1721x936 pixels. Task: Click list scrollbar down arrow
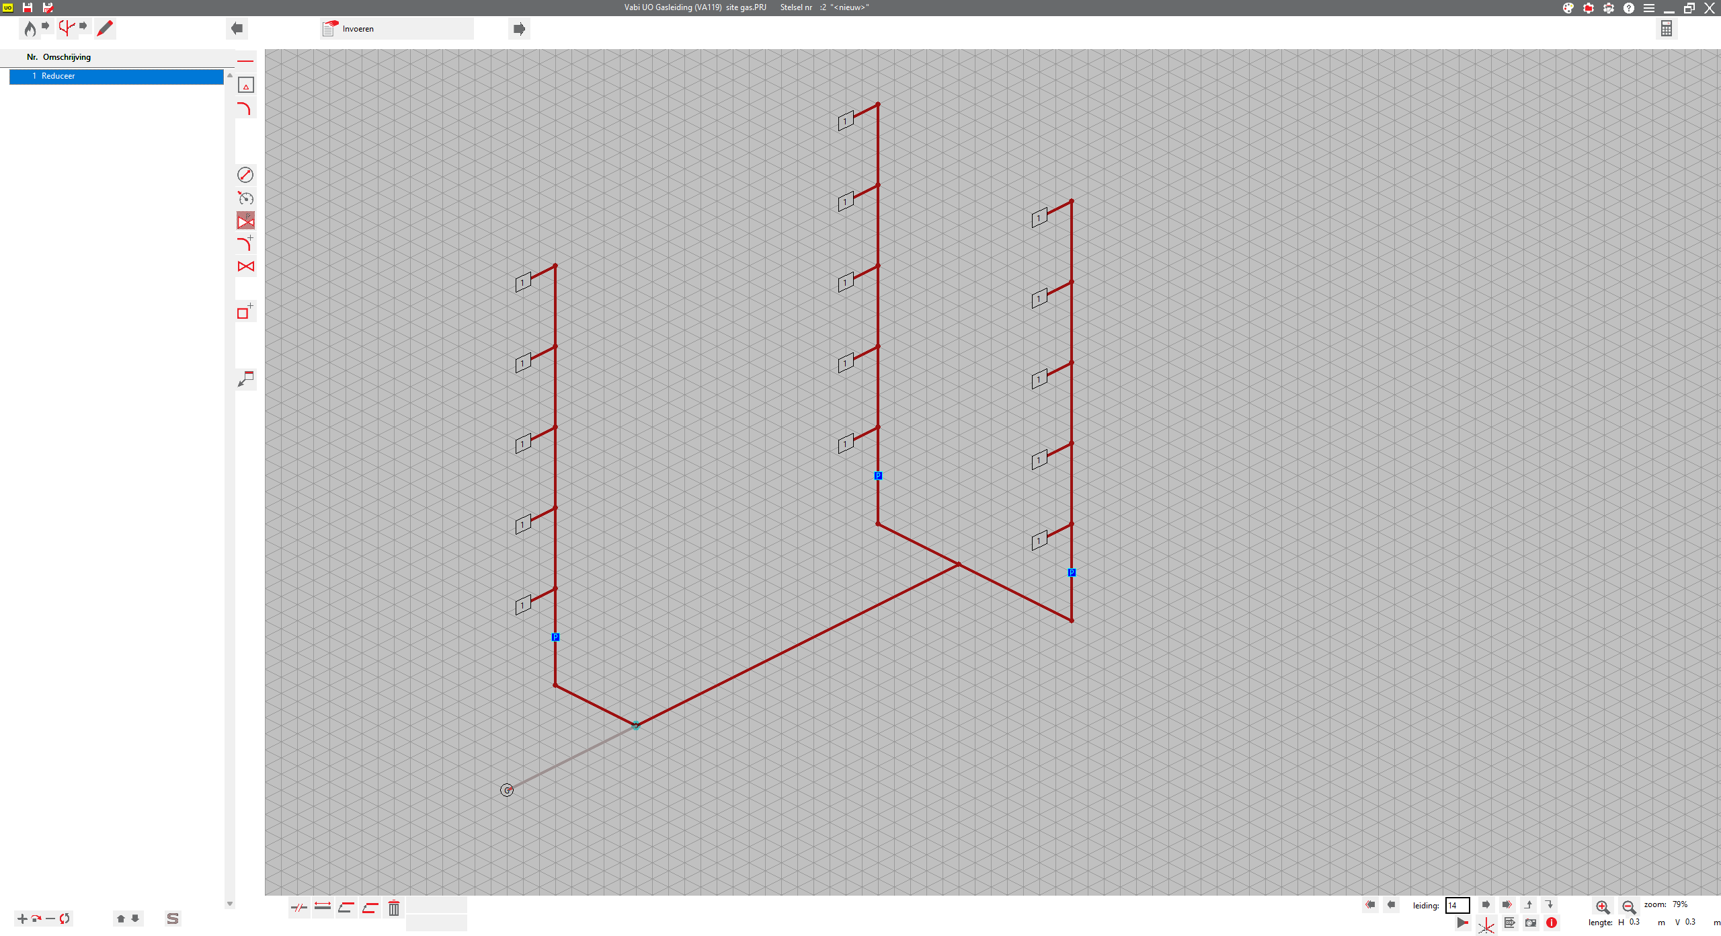pyautogui.click(x=230, y=904)
